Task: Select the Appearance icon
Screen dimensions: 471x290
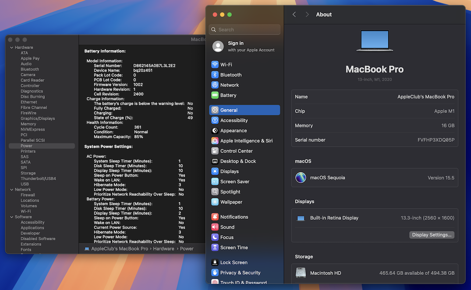Action: (x=215, y=130)
